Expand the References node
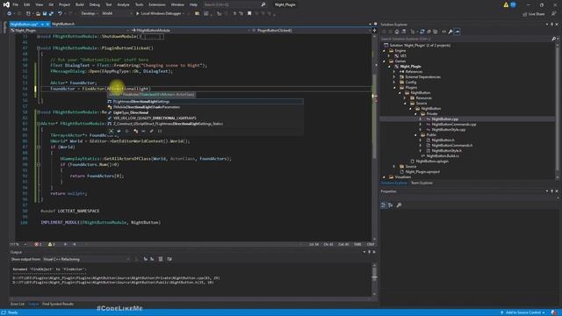Image resolution: width=562 pixels, height=316 pixels. point(394,72)
